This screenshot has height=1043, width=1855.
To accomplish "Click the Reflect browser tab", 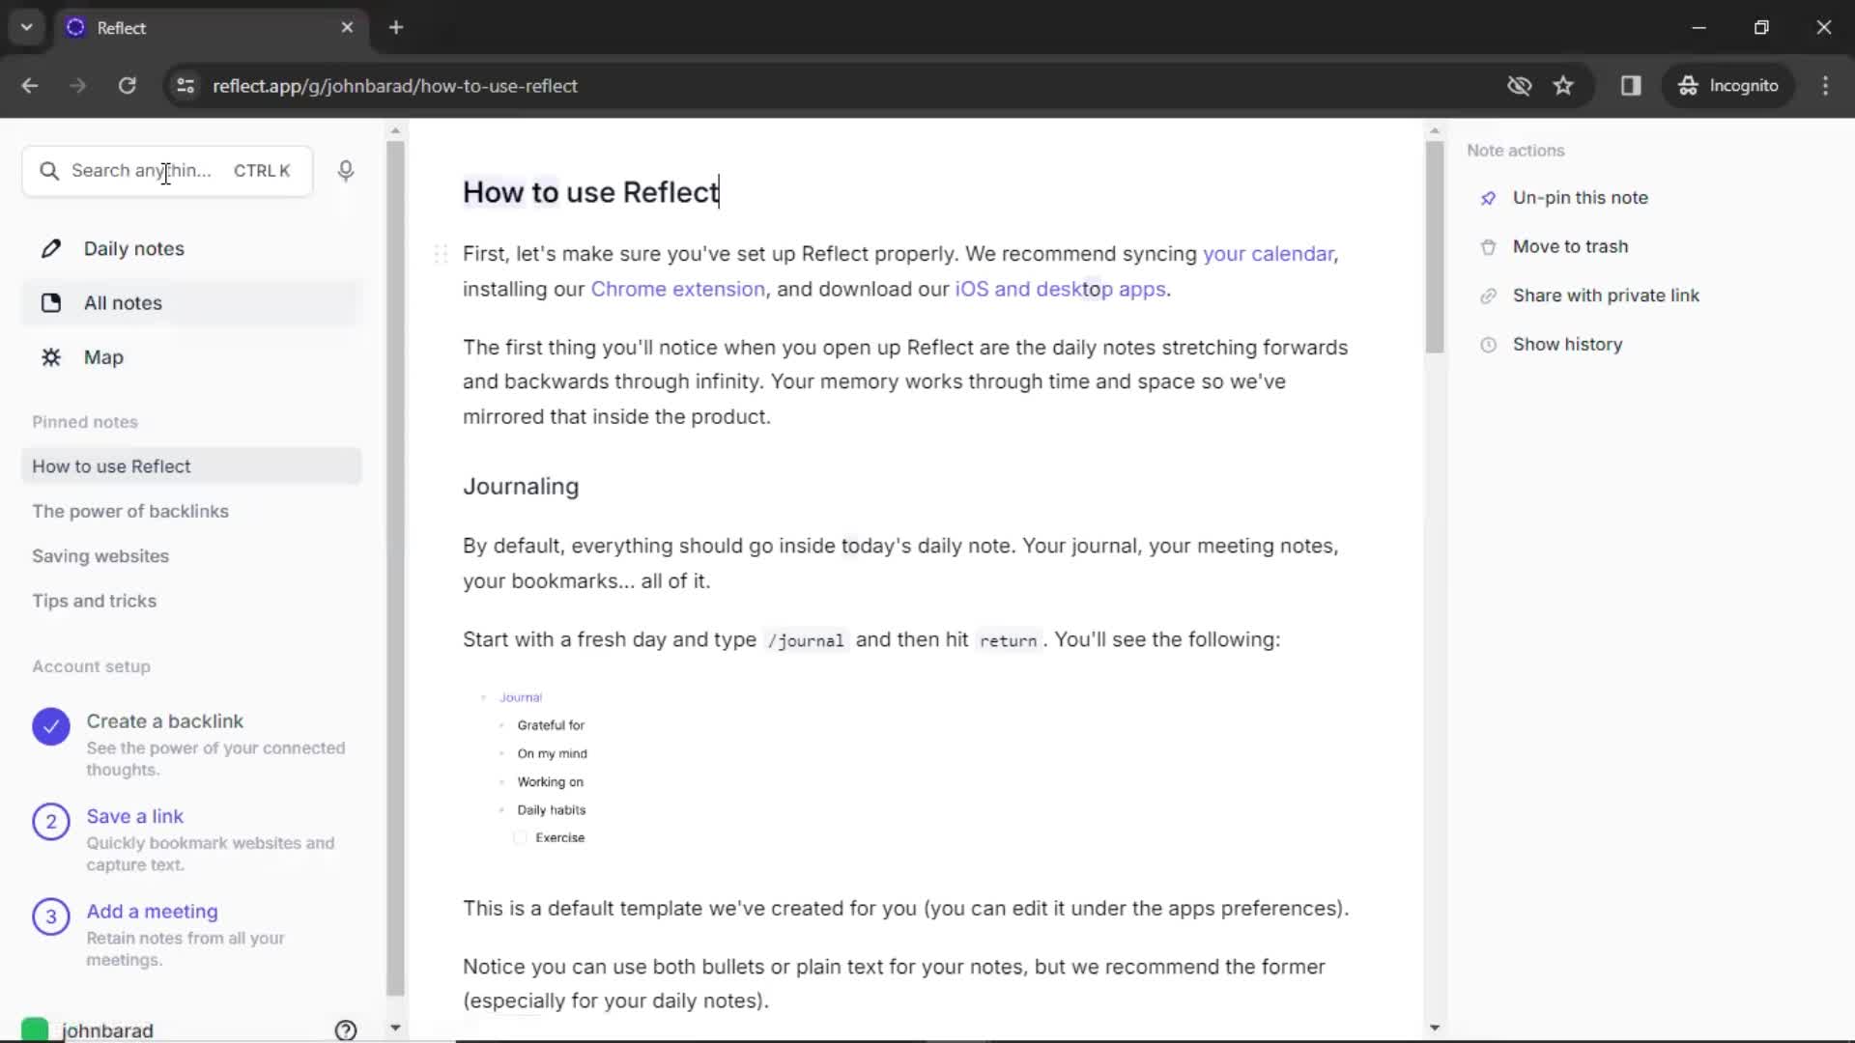I will (x=210, y=28).
